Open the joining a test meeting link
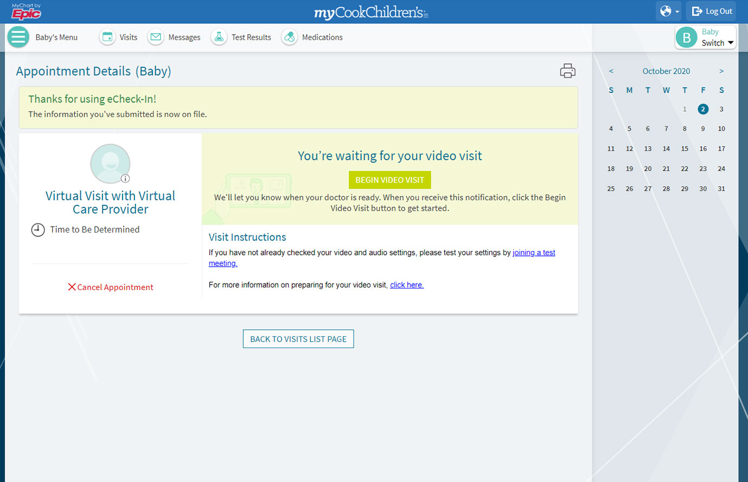 click(533, 253)
